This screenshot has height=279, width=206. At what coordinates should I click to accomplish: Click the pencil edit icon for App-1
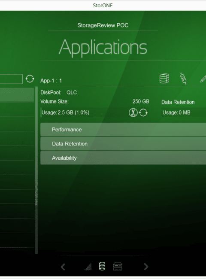[x=203, y=79]
